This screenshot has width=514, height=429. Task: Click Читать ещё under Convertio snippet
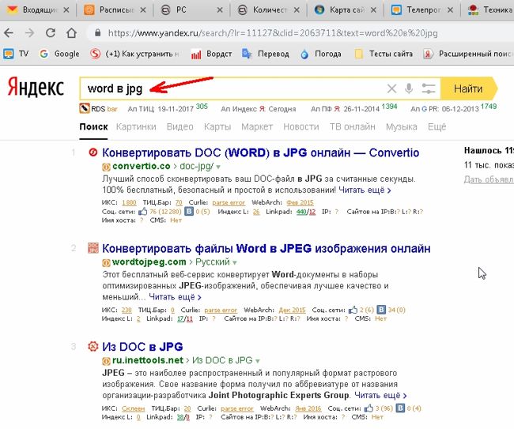(365, 190)
